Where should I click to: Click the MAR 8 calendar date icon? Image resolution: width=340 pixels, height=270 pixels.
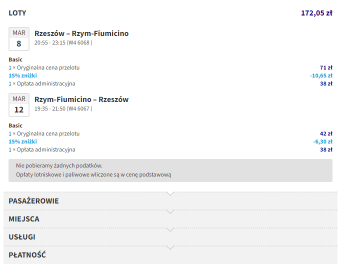[19, 39]
